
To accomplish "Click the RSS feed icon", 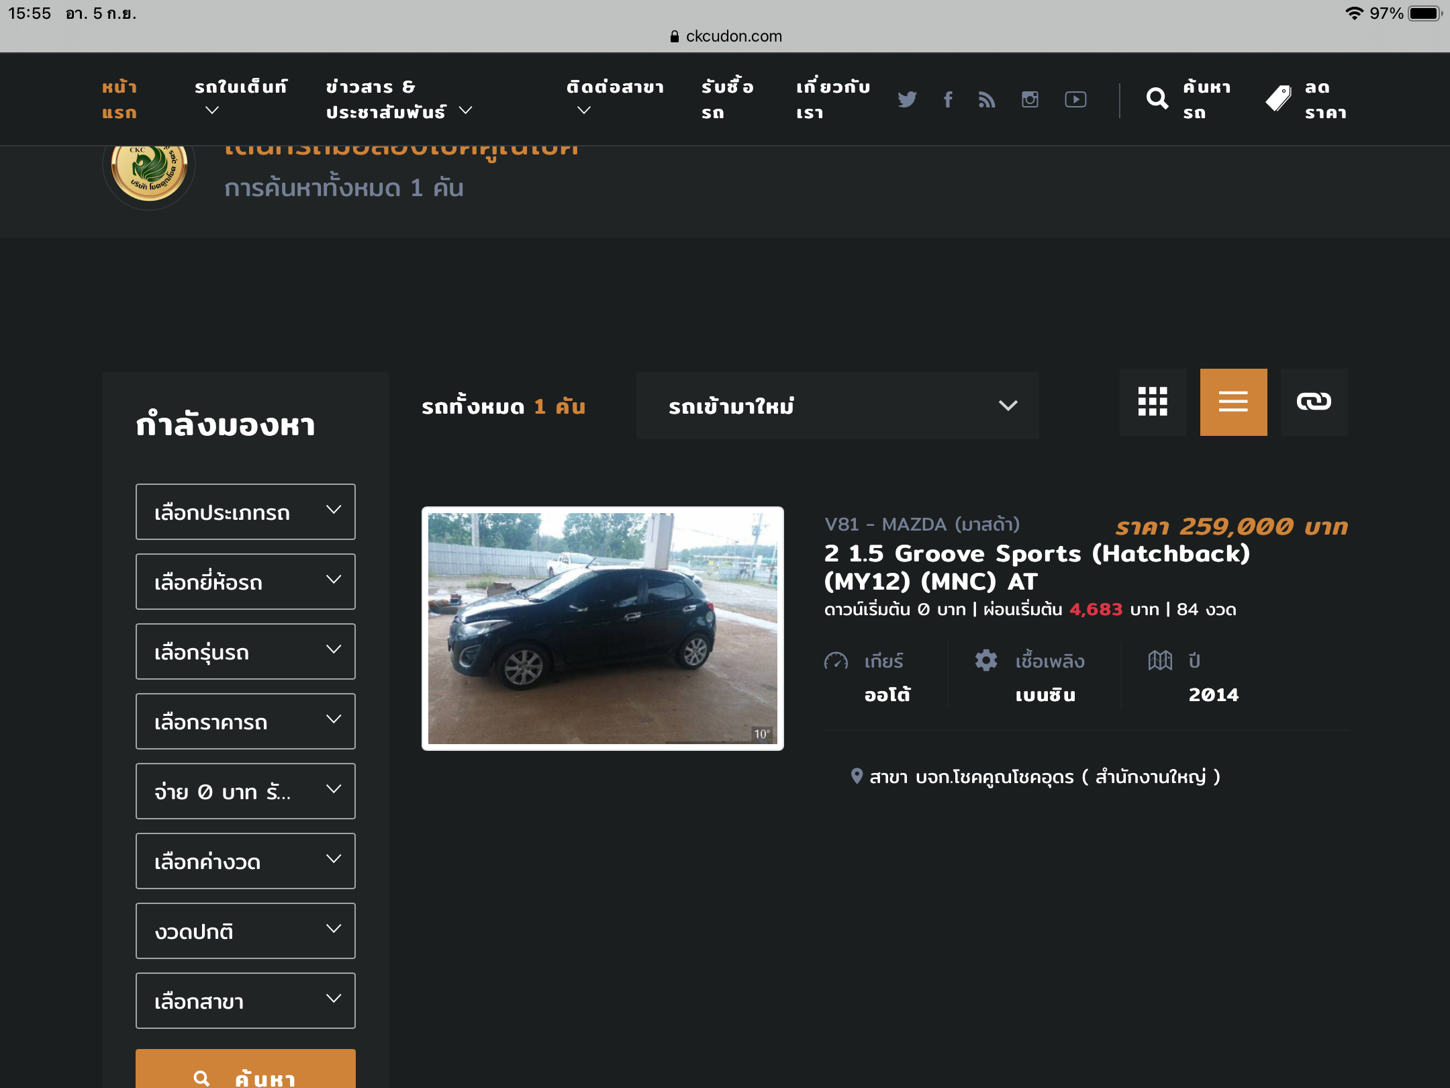I will (987, 99).
